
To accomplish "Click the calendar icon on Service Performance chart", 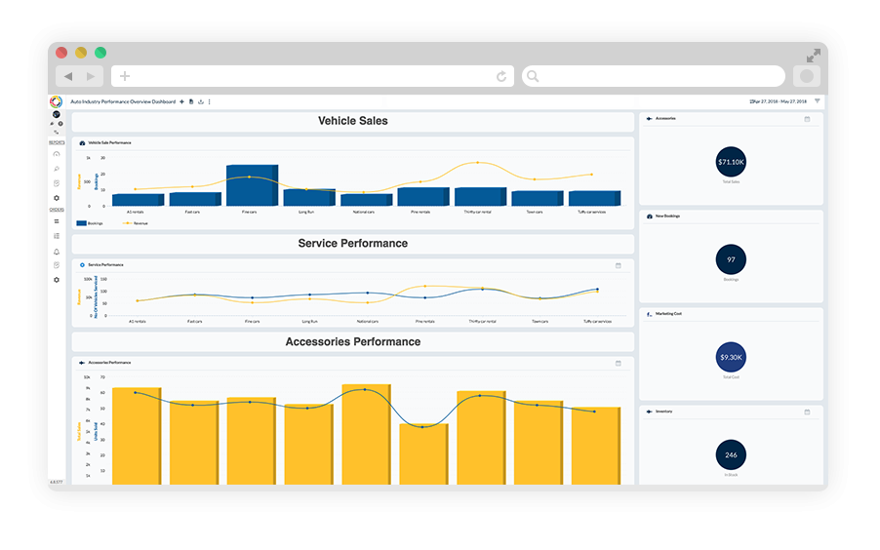I will 618,265.
